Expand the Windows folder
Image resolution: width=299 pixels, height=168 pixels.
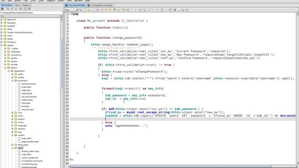coord(2,42)
